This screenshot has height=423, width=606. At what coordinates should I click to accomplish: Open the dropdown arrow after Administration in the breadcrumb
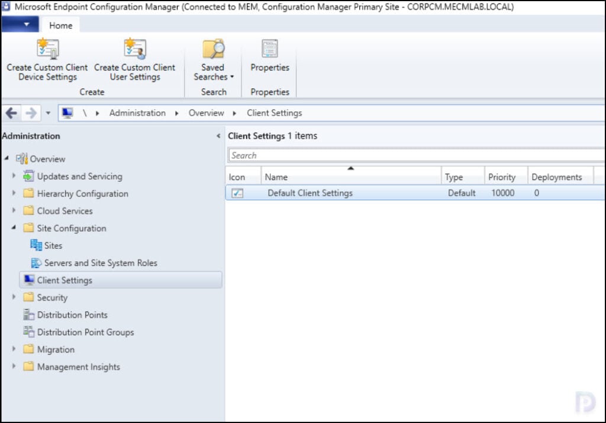pos(176,113)
